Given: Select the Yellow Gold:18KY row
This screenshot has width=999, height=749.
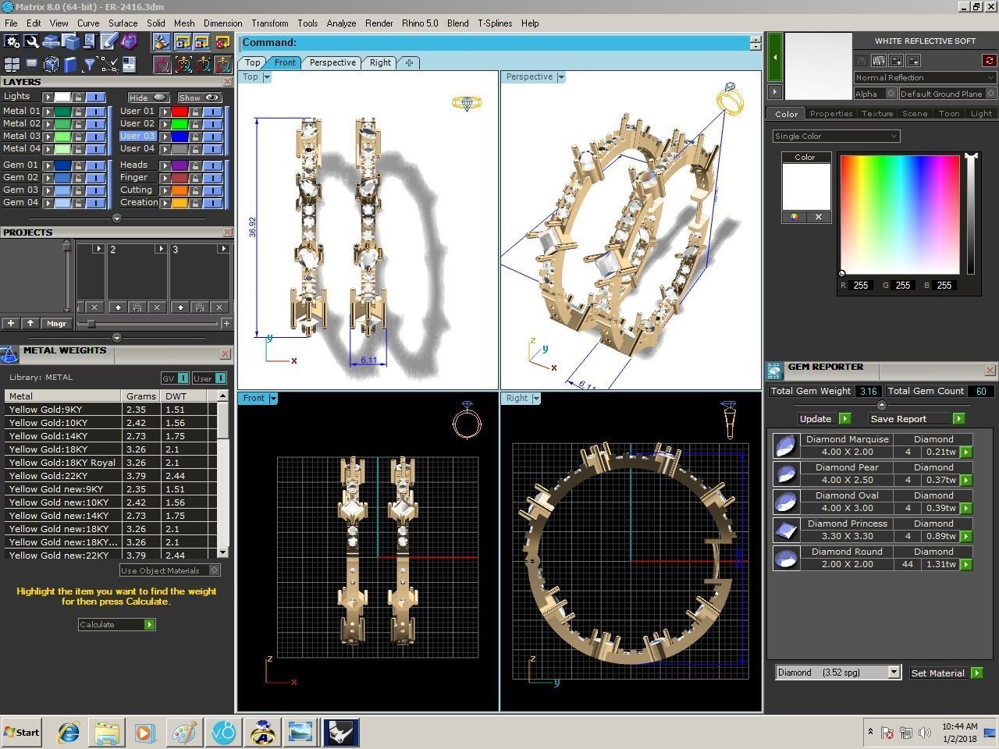Looking at the screenshot, I should click(x=109, y=449).
